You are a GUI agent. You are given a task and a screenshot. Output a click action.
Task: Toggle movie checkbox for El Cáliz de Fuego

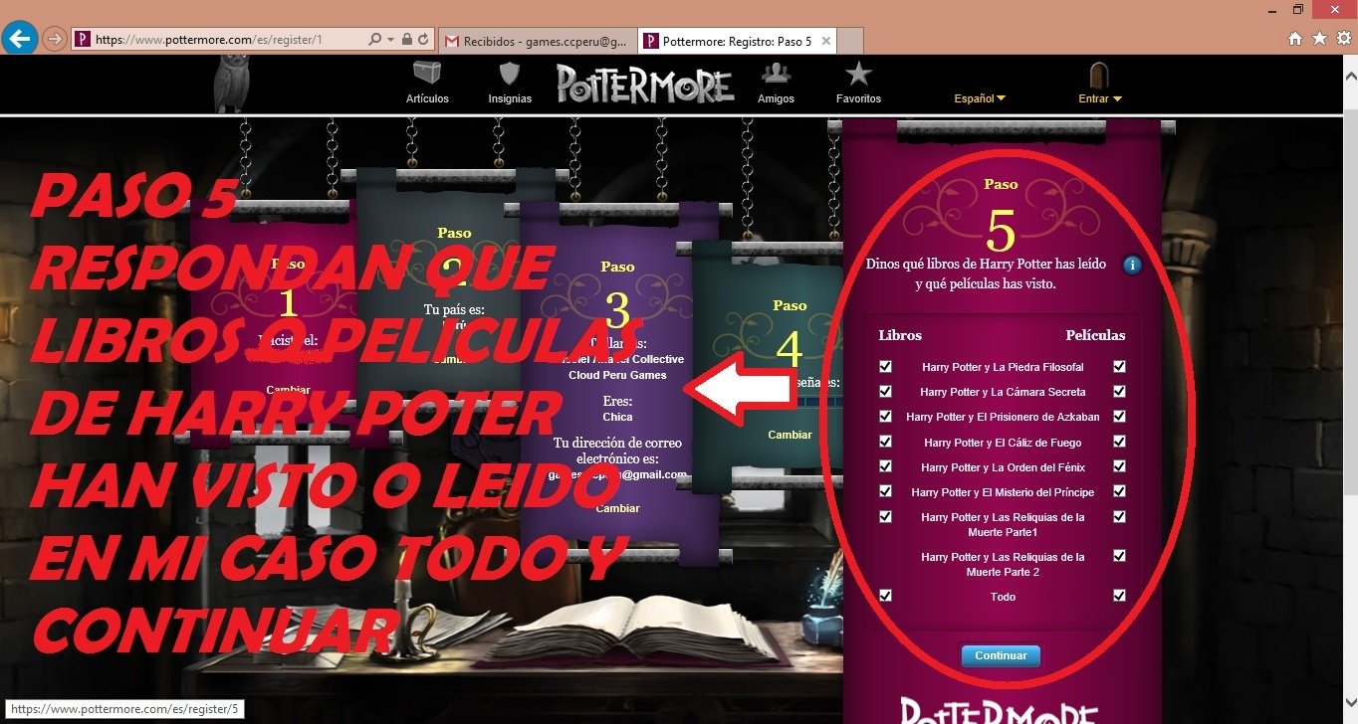[1120, 442]
